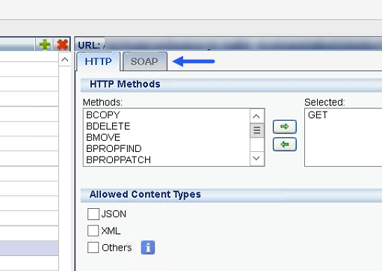Open the blue info icon beside Others
Screen dimensions: 382x271
148,248
